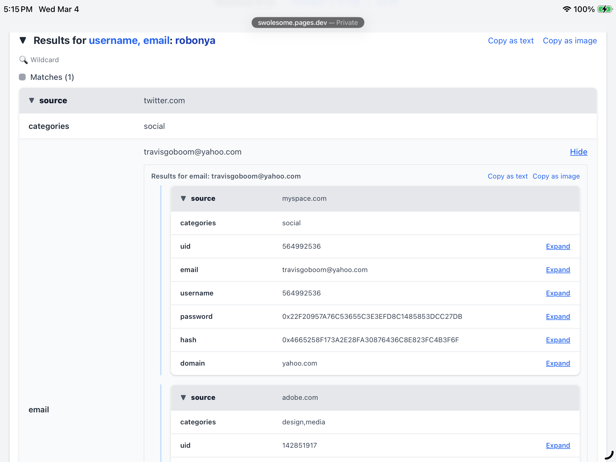Viewport: 616px width, 462px height.
Task: Tap the Wi-Fi status icon
Action: 566,9
